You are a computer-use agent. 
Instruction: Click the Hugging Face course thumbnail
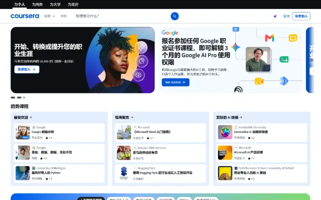click(124, 173)
